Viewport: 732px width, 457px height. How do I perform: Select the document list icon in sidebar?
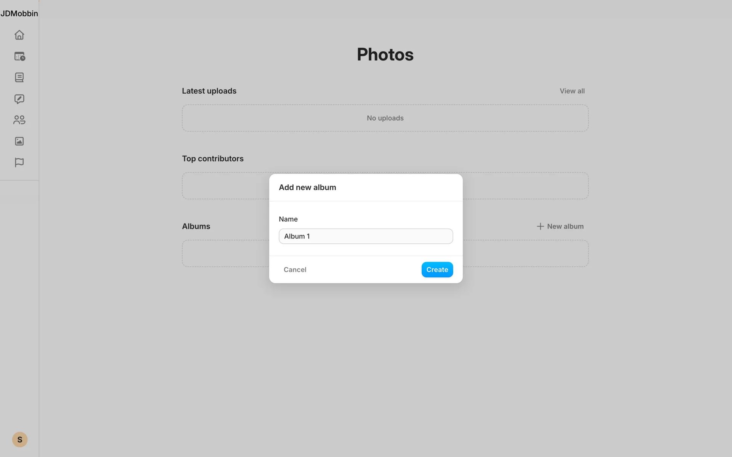click(x=19, y=78)
